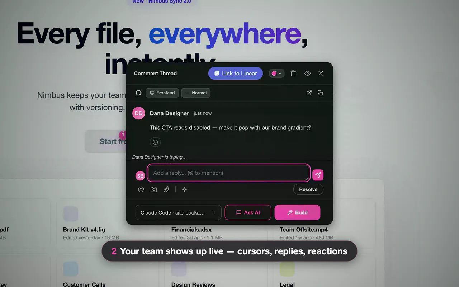This screenshot has width=459, height=287.
Task: Attach a screenshot with camera icon
Action: click(154, 189)
